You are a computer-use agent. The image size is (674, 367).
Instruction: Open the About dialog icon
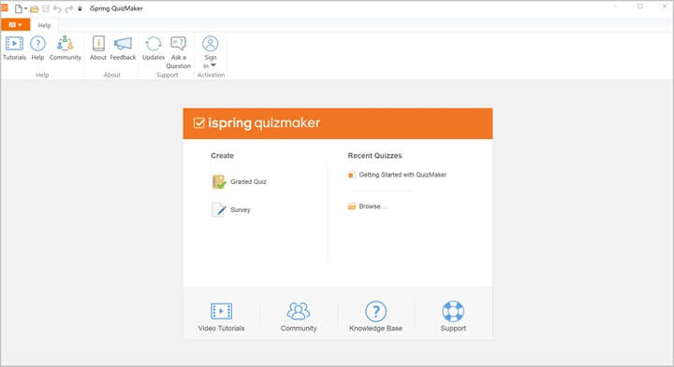click(98, 48)
